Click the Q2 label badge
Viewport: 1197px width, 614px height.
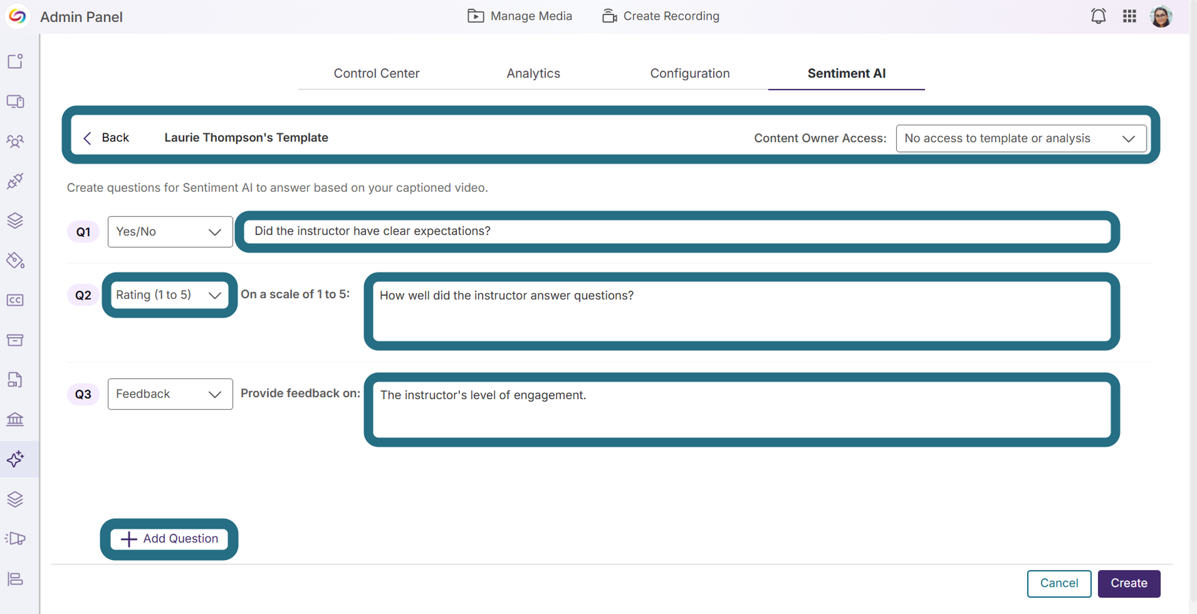point(83,295)
